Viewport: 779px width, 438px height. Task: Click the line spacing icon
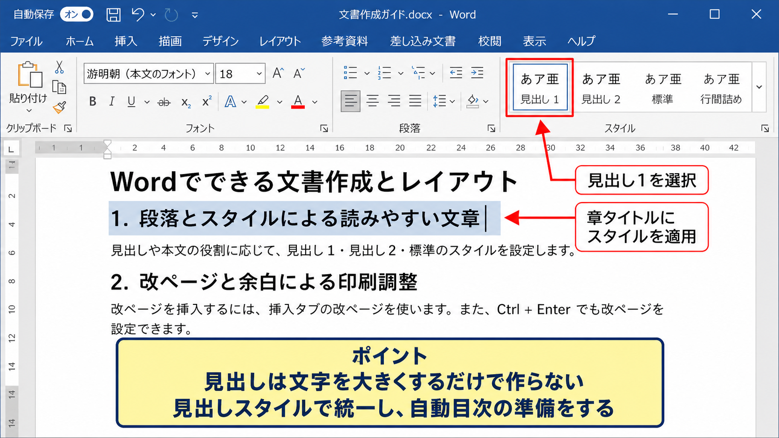point(439,101)
